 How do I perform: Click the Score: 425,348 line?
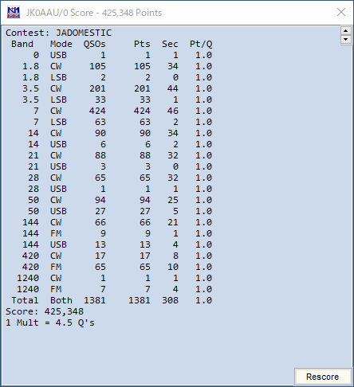[x=45, y=311]
